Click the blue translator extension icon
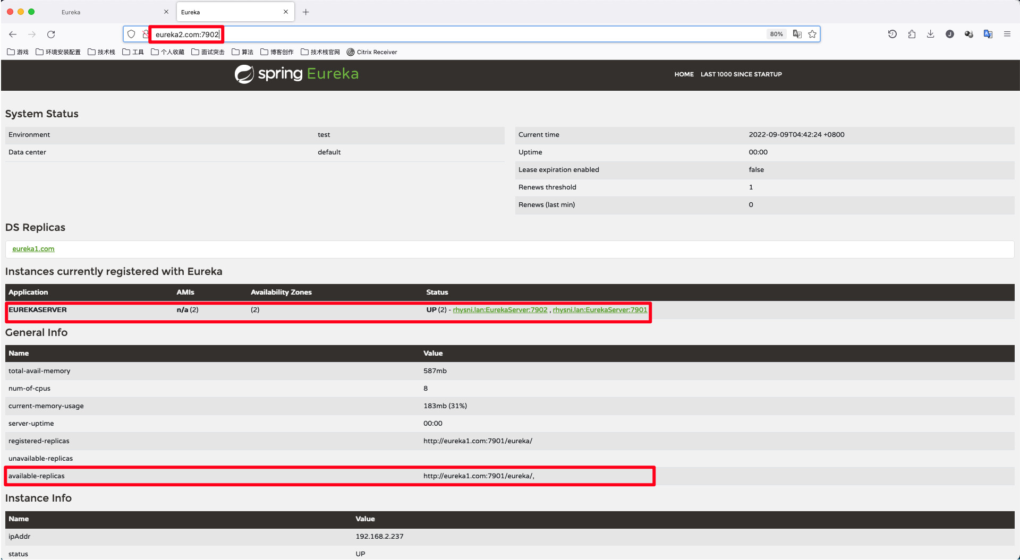 988,35
